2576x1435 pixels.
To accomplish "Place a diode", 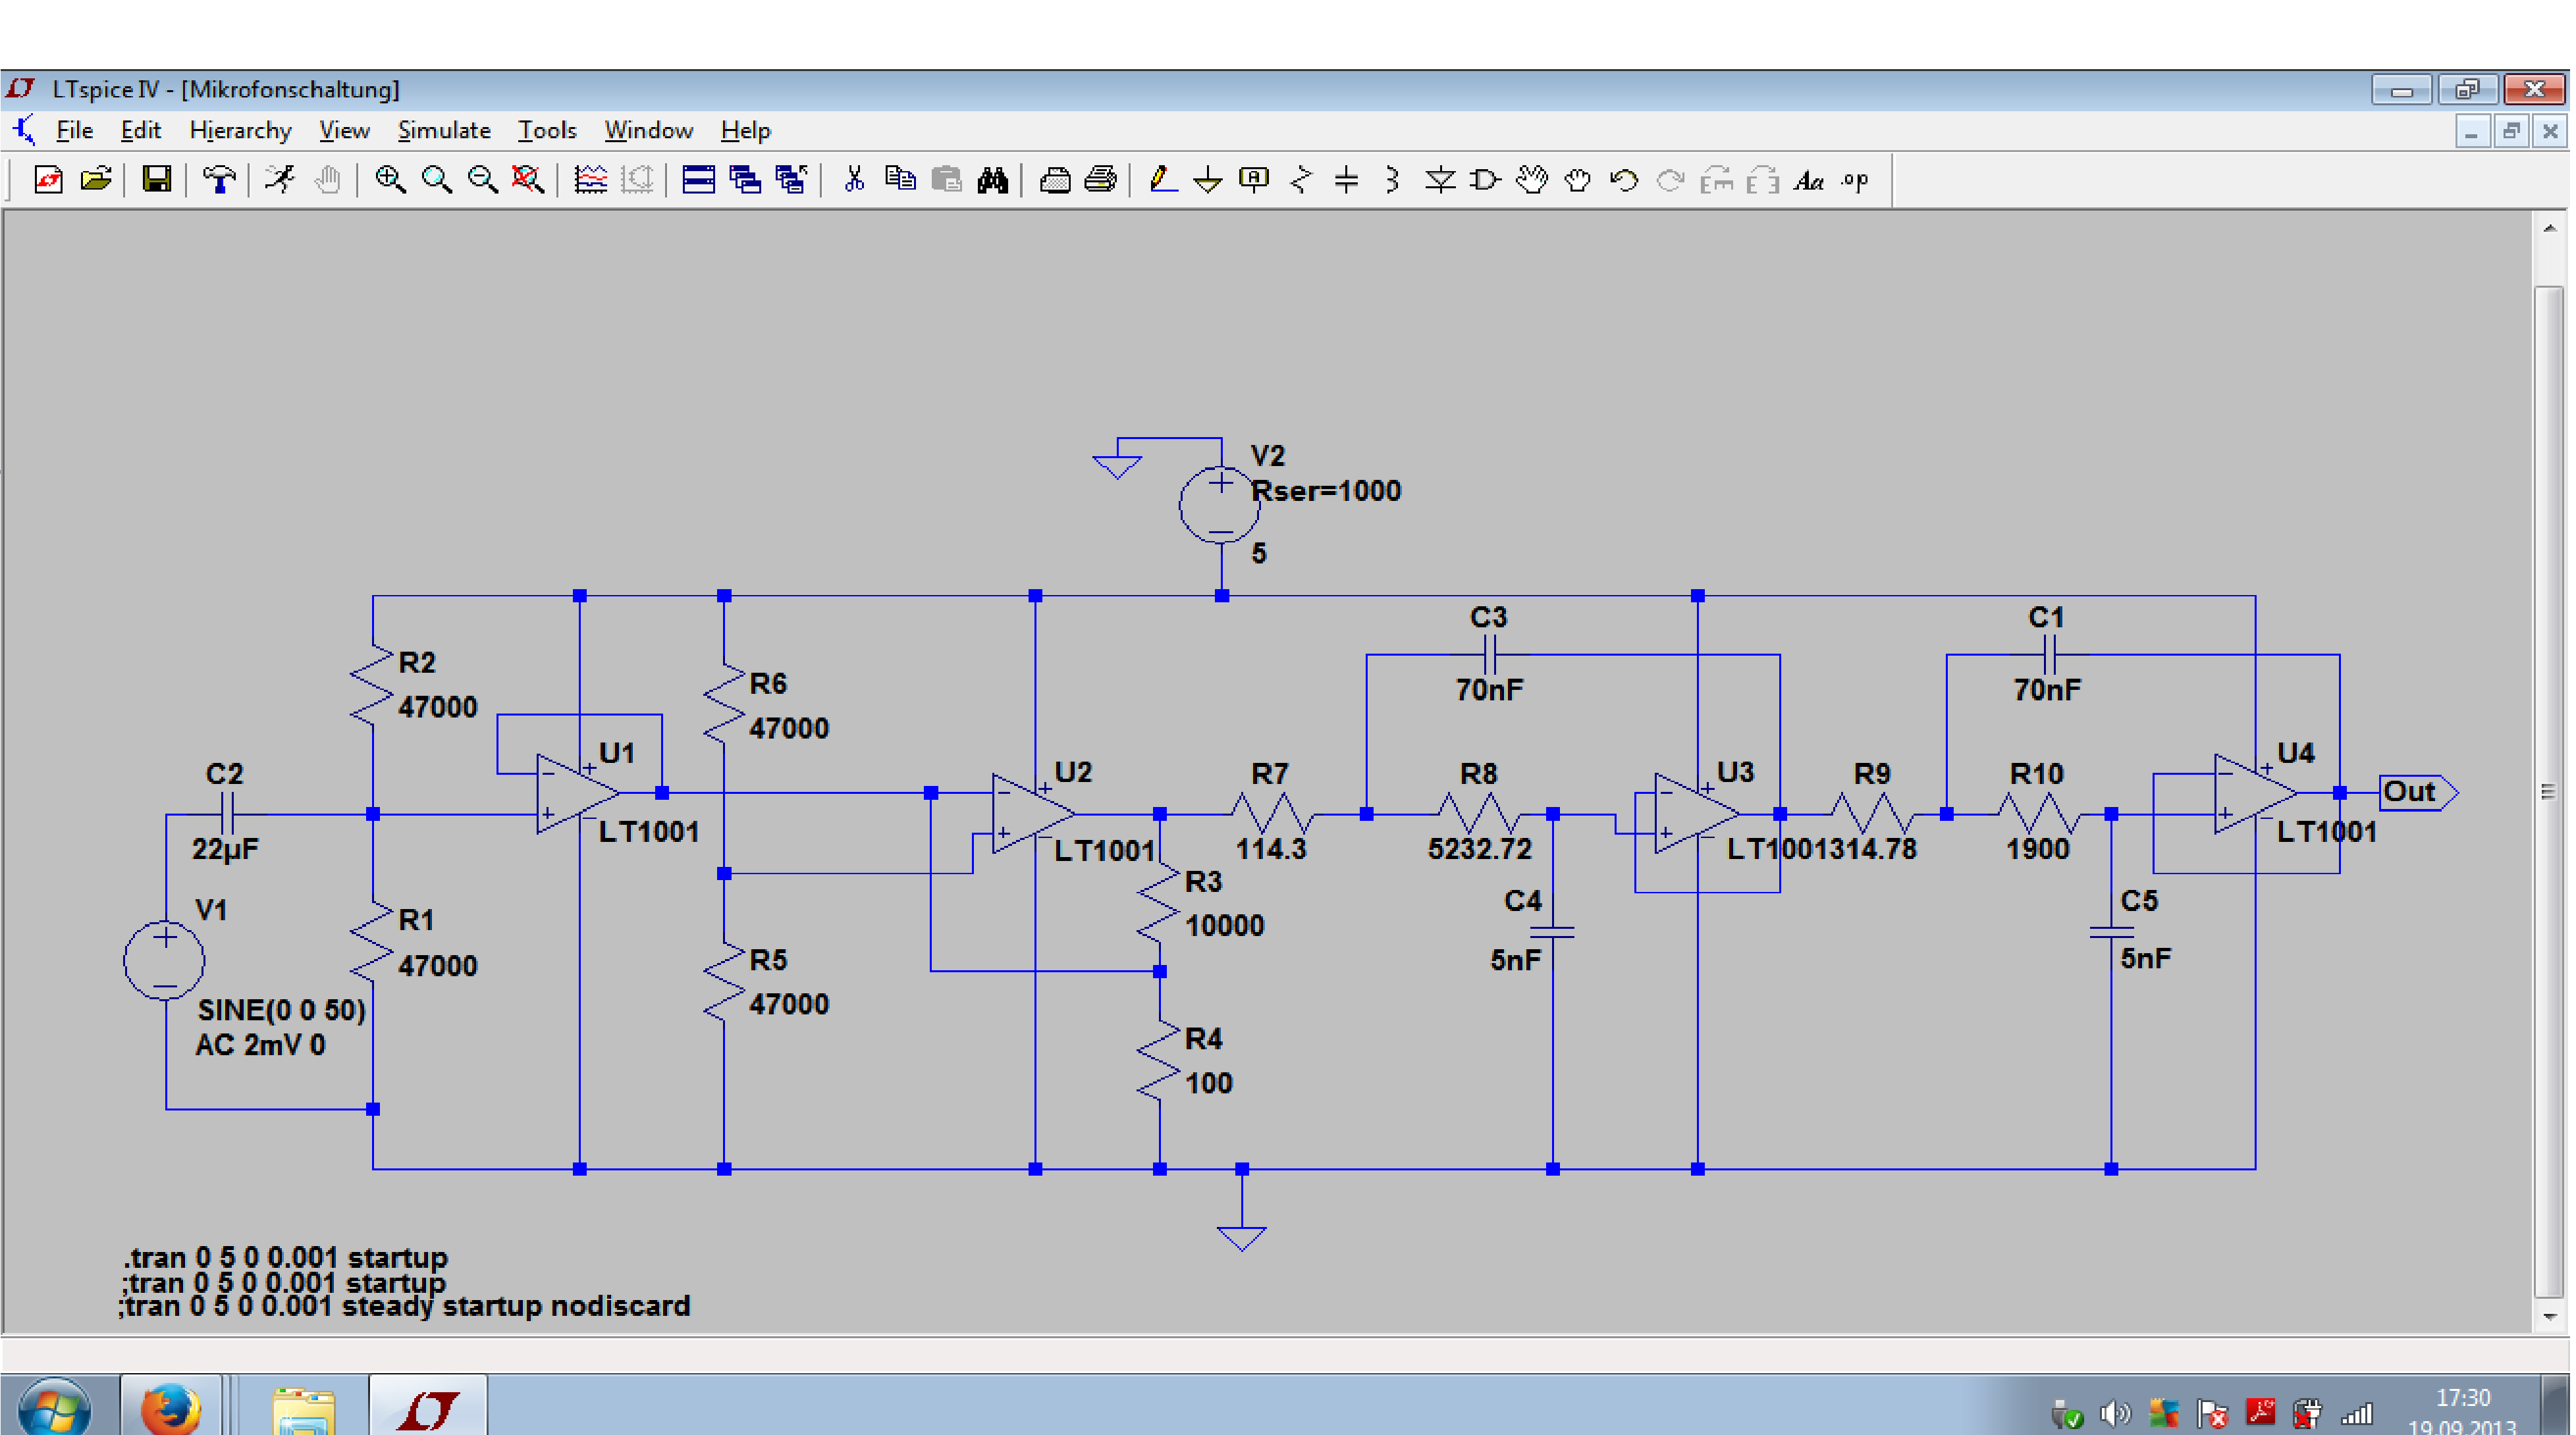I will pos(1440,180).
